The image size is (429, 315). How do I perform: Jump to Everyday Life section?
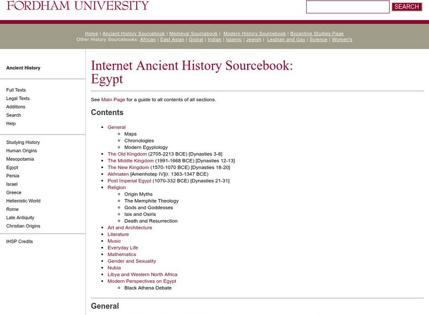[123, 247]
